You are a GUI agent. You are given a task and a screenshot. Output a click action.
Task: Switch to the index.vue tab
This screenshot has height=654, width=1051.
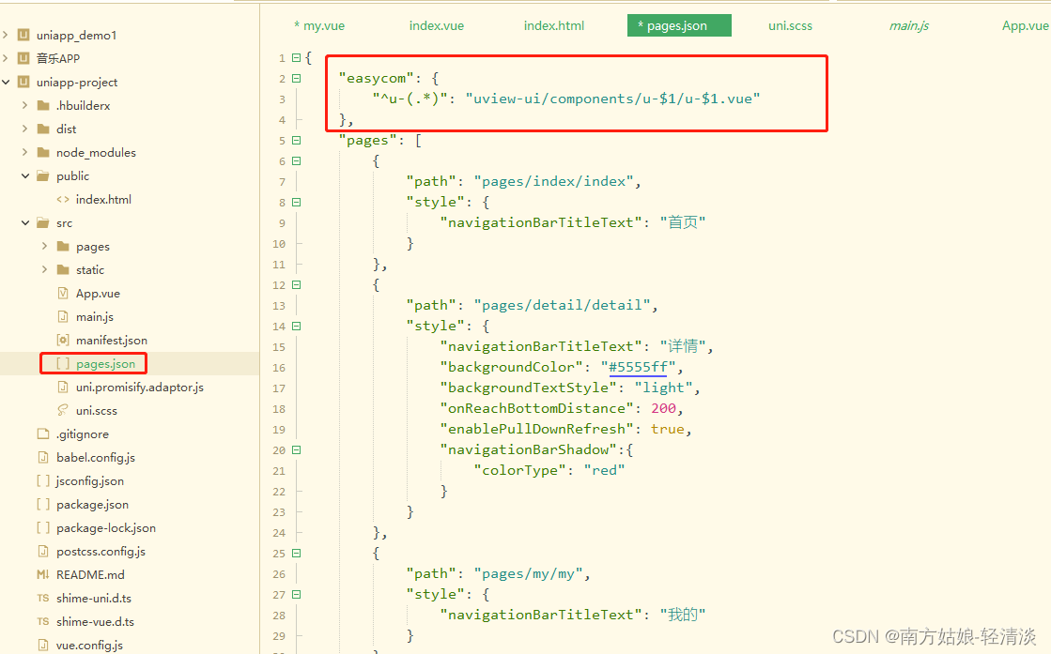click(437, 25)
